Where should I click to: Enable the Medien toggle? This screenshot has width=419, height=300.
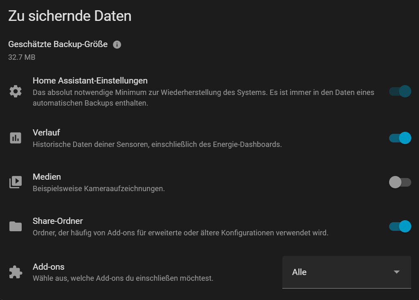click(401, 182)
